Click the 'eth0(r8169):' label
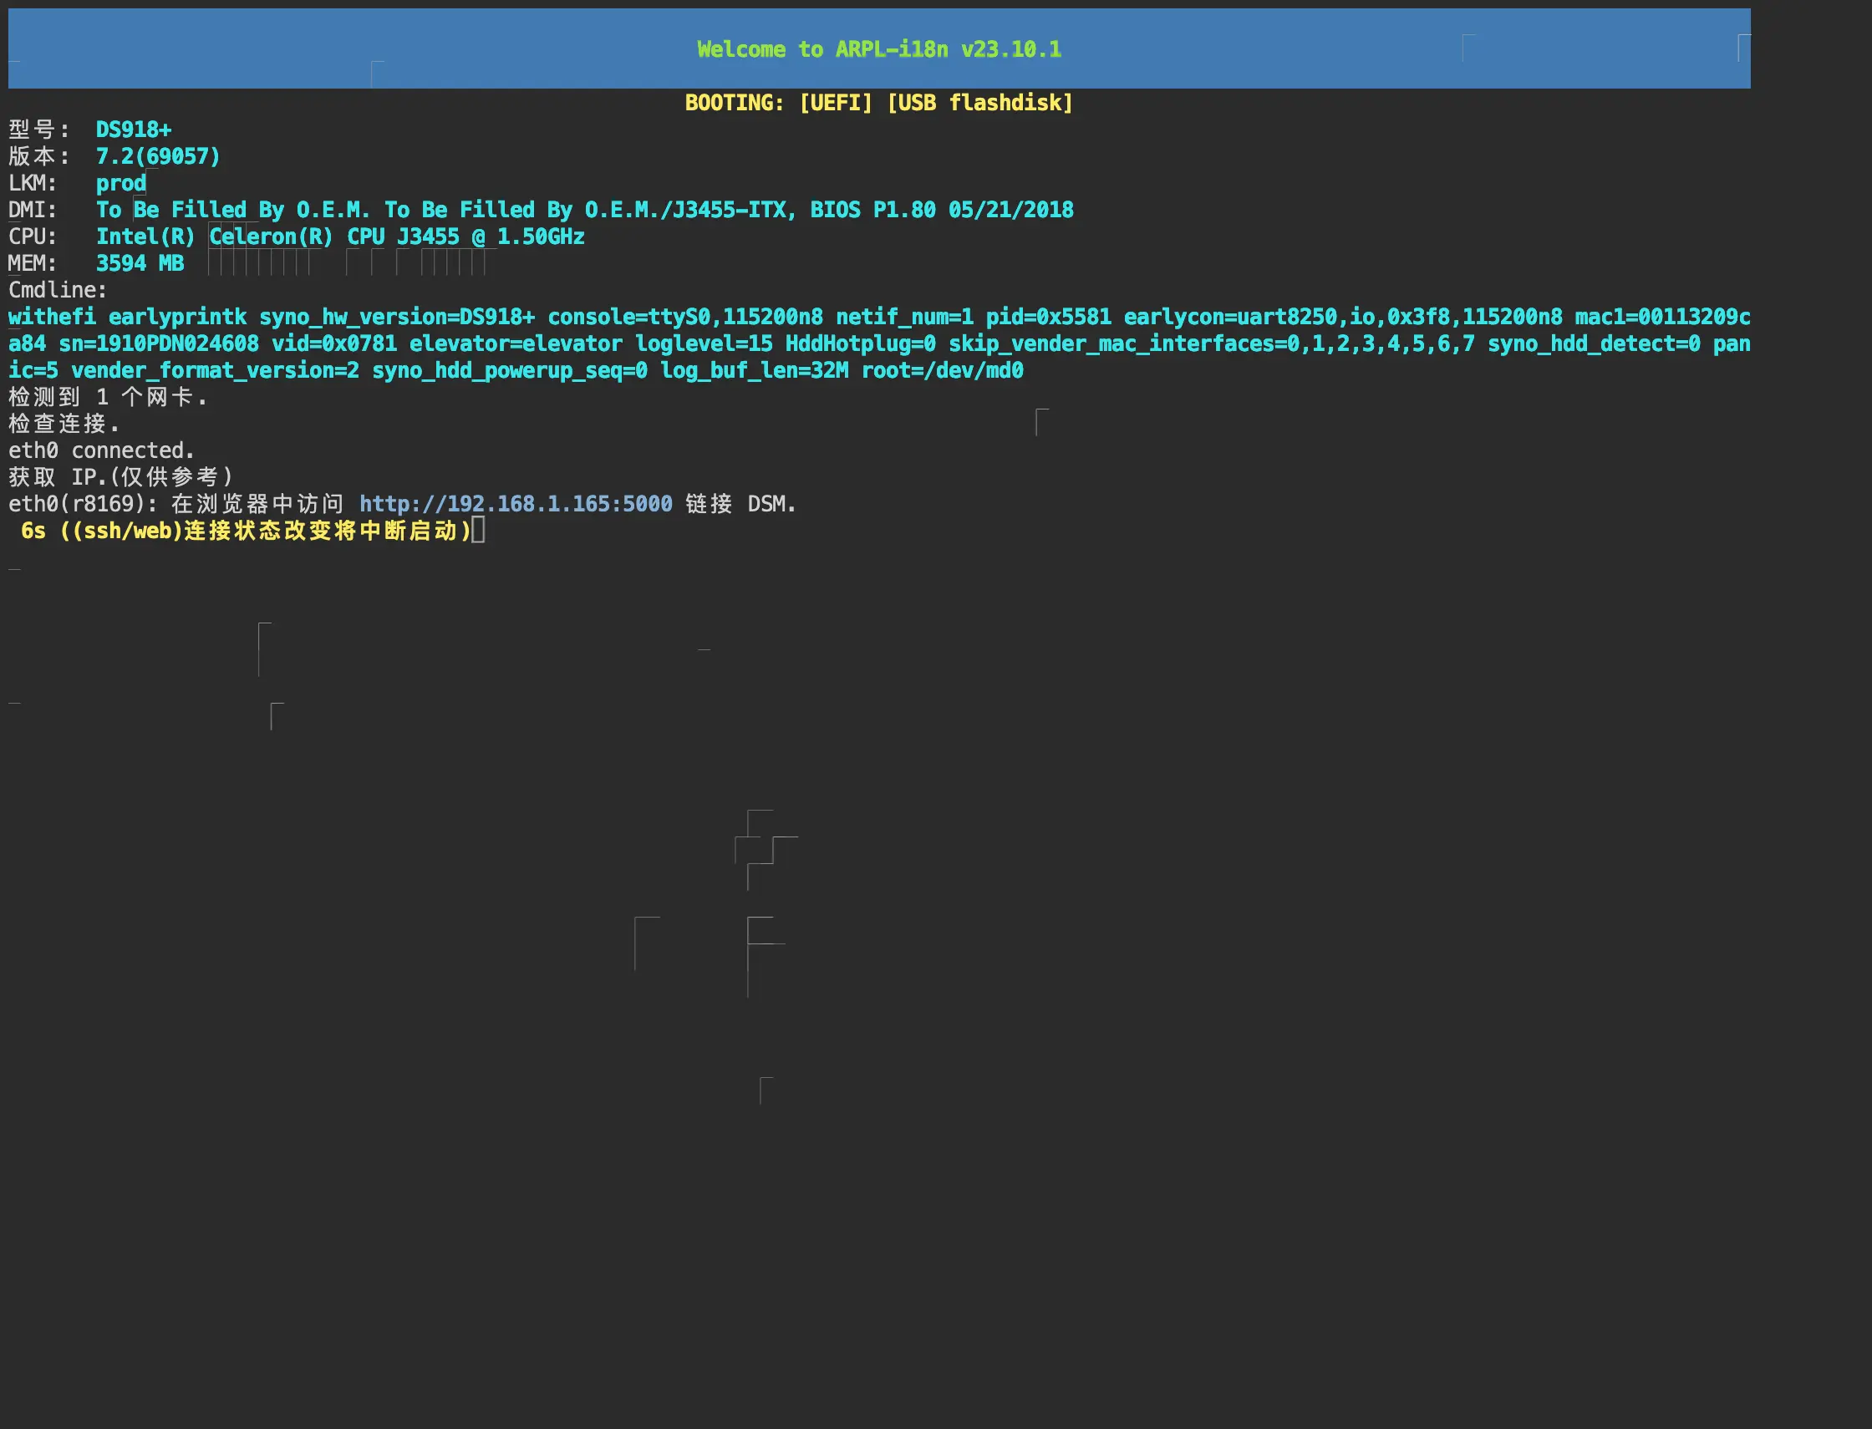The image size is (1872, 1429). pos(84,504)
